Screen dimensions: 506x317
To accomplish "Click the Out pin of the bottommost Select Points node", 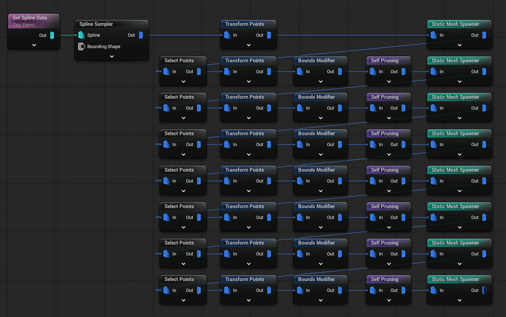I will coord(199,290).
